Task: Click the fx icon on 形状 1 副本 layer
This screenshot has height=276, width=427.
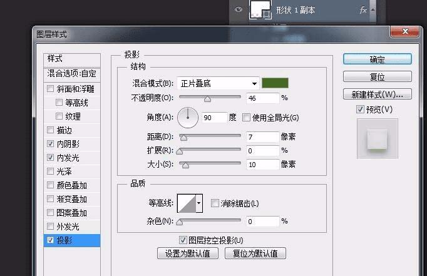Action: [363, 11]
